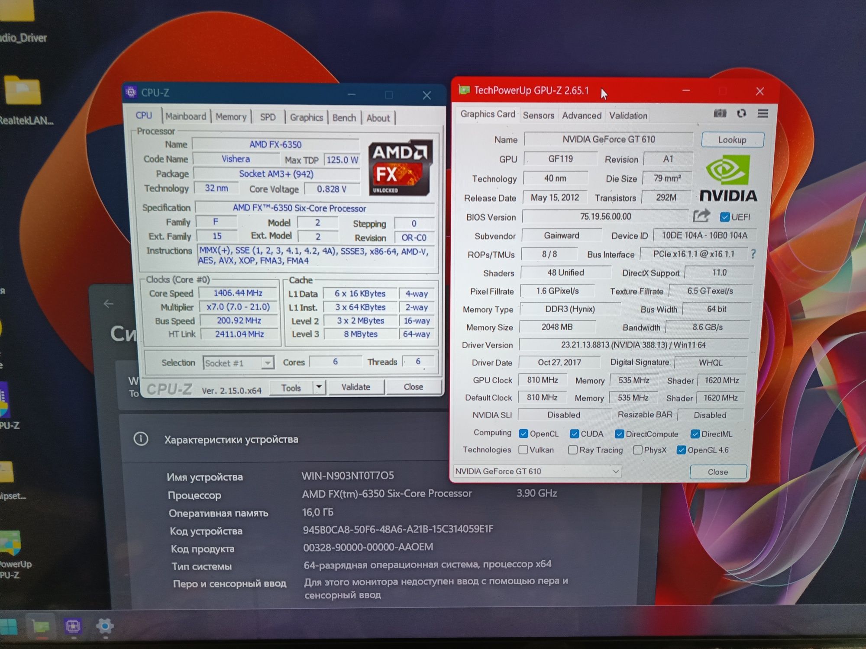Open the Graphics tab in CPU-Z

coord(307,117)
